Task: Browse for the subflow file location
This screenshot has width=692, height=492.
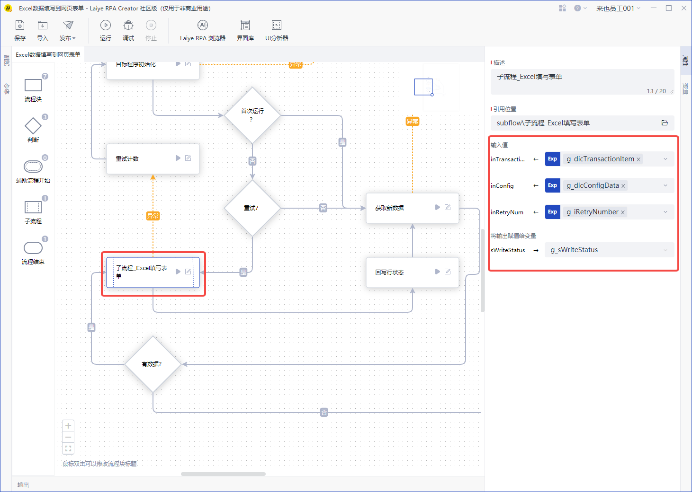Action: pyautogui.click(x=665, y=123)
